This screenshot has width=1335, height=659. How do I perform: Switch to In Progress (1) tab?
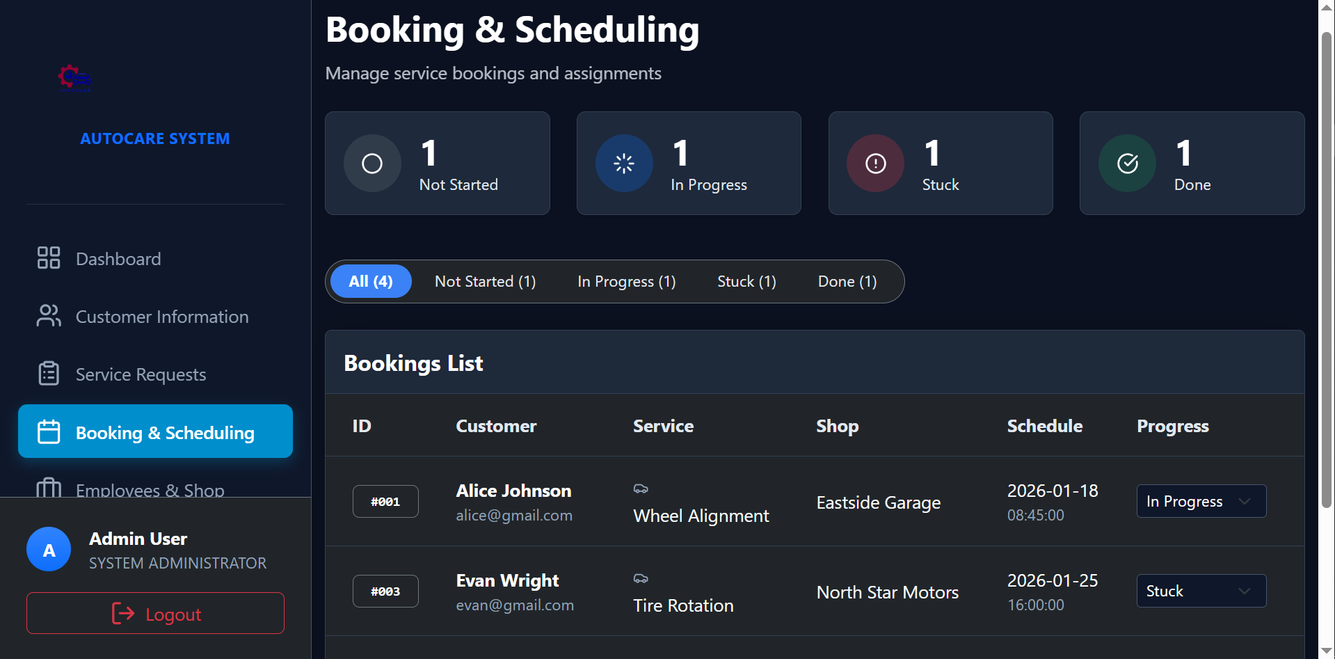point(627,281)
